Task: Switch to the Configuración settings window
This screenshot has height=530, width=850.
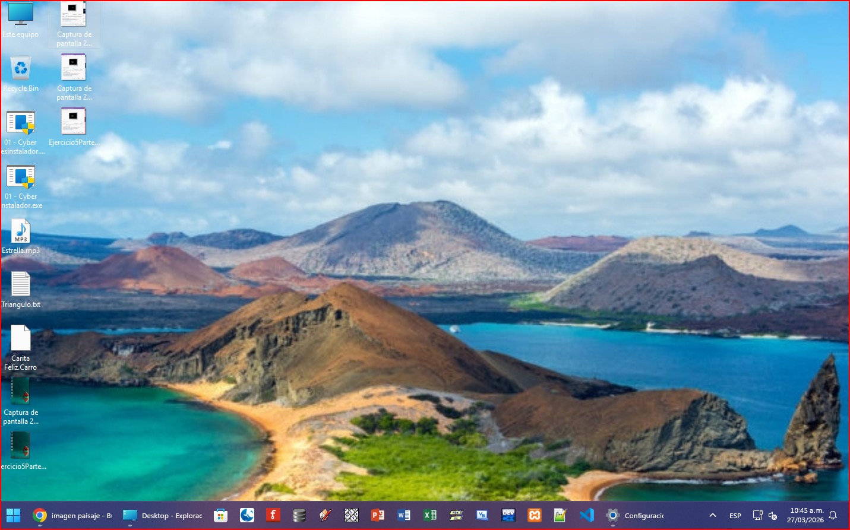Action: 636,515
